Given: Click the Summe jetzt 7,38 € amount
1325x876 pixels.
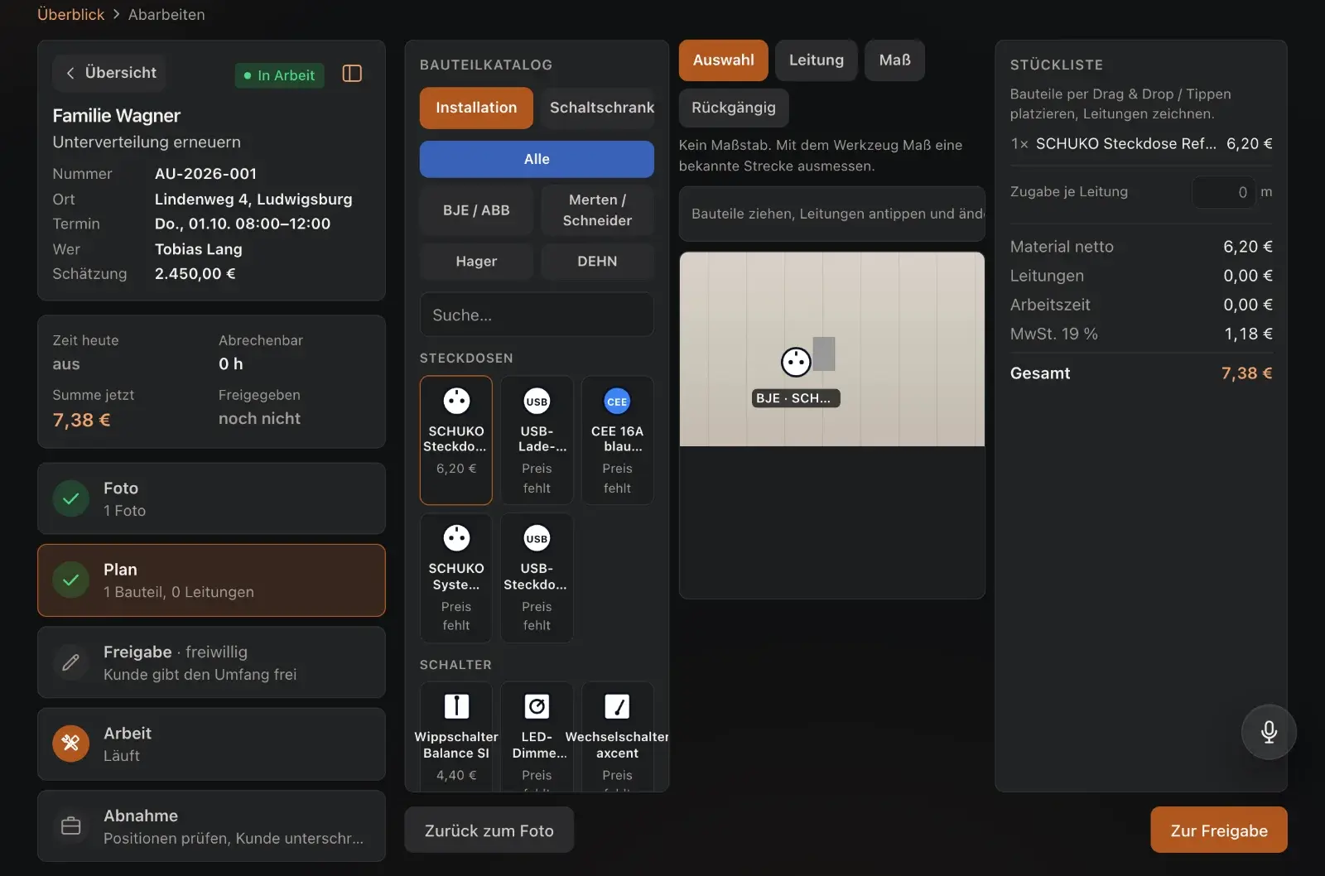Looking at the screenshot, I should pos(81,420).
